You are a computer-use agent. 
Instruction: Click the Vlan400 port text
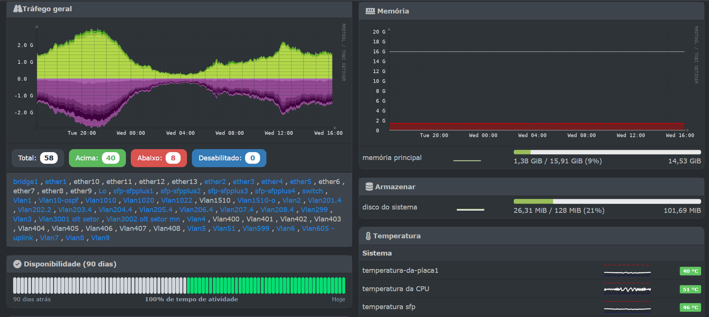(x=226, y=219)
